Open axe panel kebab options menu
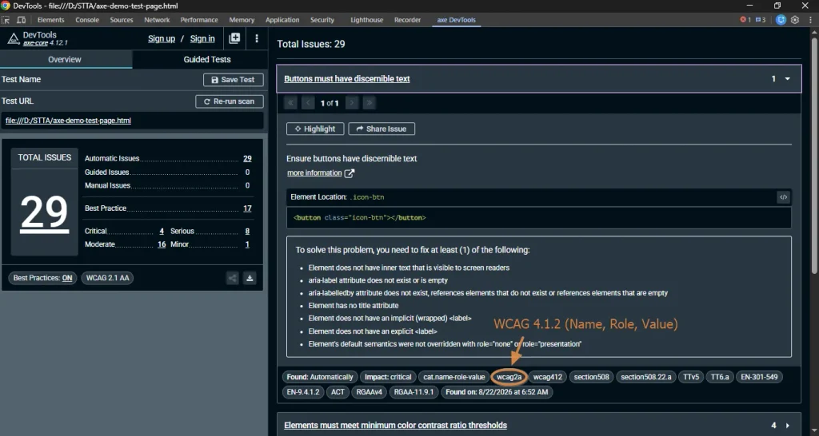Screen dimensions: 819x436 pos(257,38)
